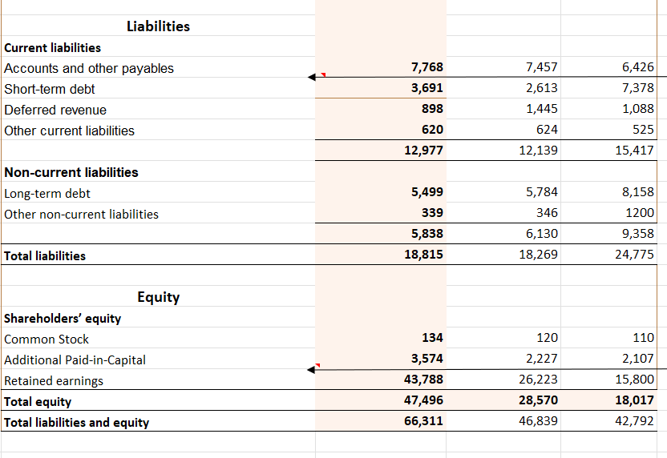Select the cell with value 620
The image size is (667, 458).
[381, 130]
